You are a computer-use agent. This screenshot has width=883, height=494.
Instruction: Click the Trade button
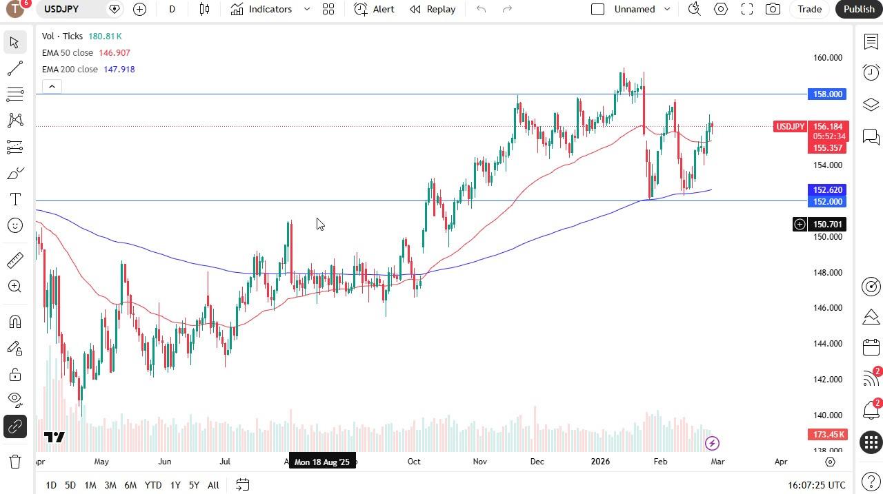pyautogui.click(x=809, y=9)
